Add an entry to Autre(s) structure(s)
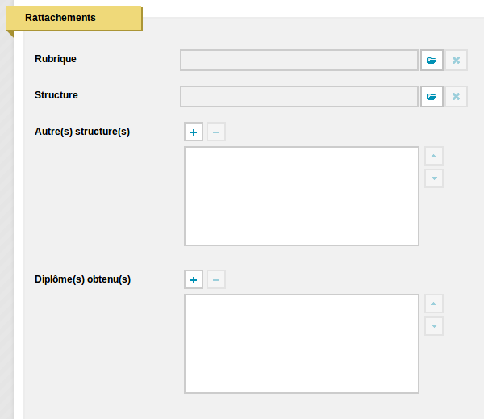Screen dimensions: 484x419 [x=194, y=132]
